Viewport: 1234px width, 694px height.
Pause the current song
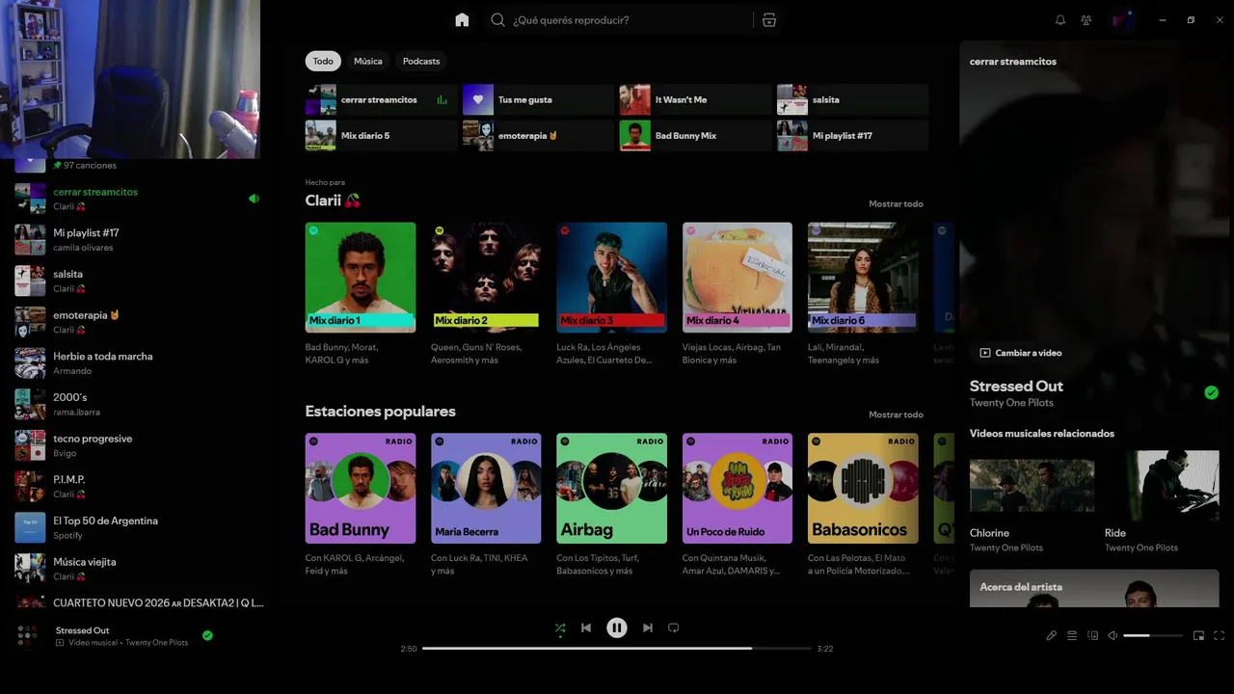[x=617, y=627]
